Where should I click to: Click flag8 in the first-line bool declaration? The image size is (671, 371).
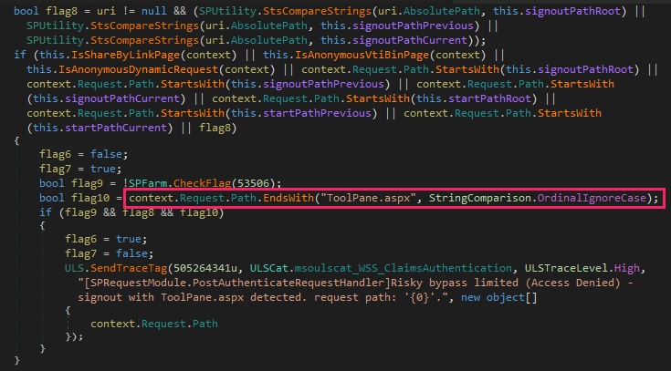pos(61,11)
